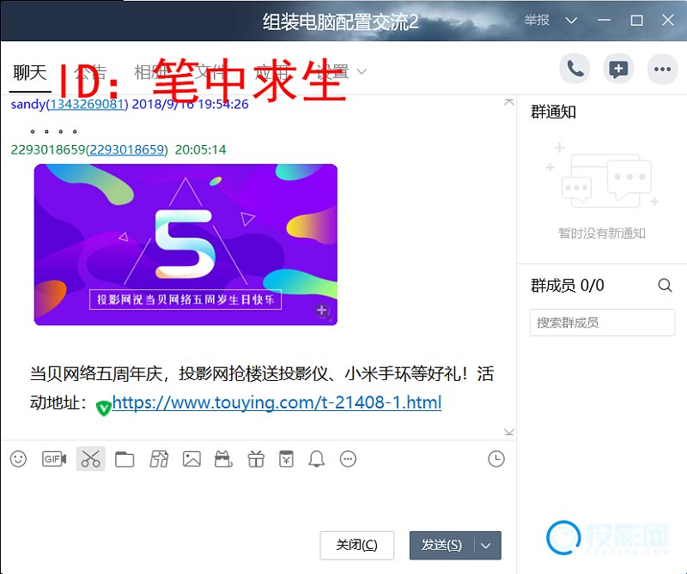The image size is (687, 574).
Task: Click the bell notification icon
Action: (x=316, y=459)
